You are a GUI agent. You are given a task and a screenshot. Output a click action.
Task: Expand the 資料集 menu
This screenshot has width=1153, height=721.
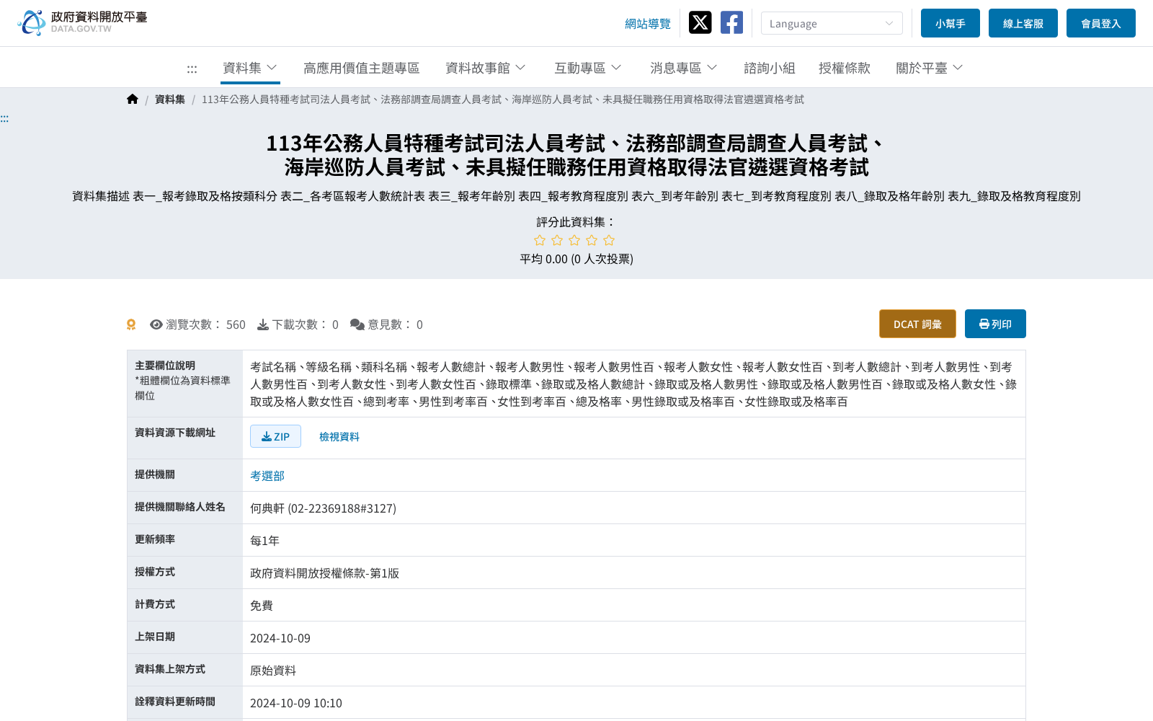click(250, 68)
